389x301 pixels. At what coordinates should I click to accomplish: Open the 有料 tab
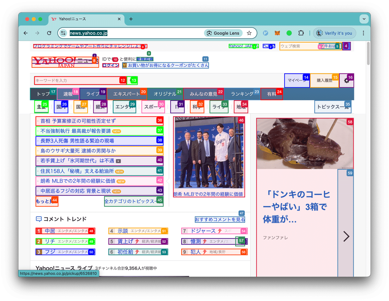click(x=272, y=94)
